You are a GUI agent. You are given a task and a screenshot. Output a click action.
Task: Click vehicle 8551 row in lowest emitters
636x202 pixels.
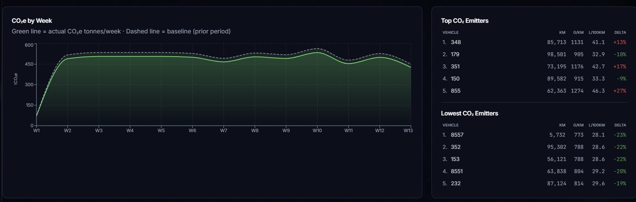[534, 171]
